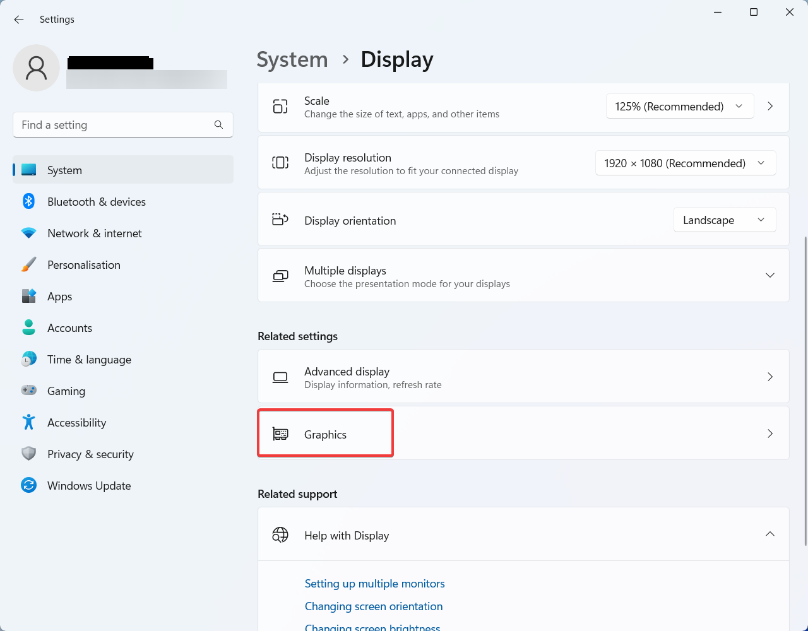Click the Time & language globe icon
This screenshot has width=808, height=631.
[28, 359]
